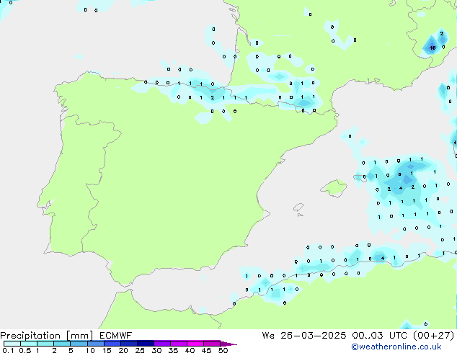
Task: Click the 20–25 mm legend color box
Action: coord(129,344)
